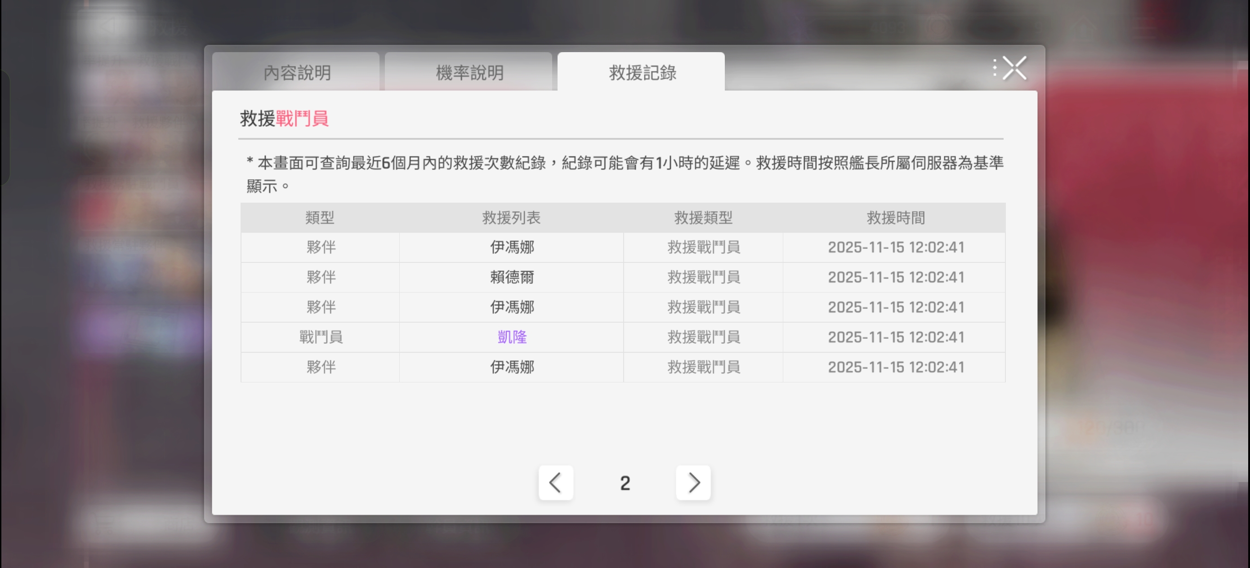
Task: Click the 賴德爾 rescue list entry
Action: 511,277
